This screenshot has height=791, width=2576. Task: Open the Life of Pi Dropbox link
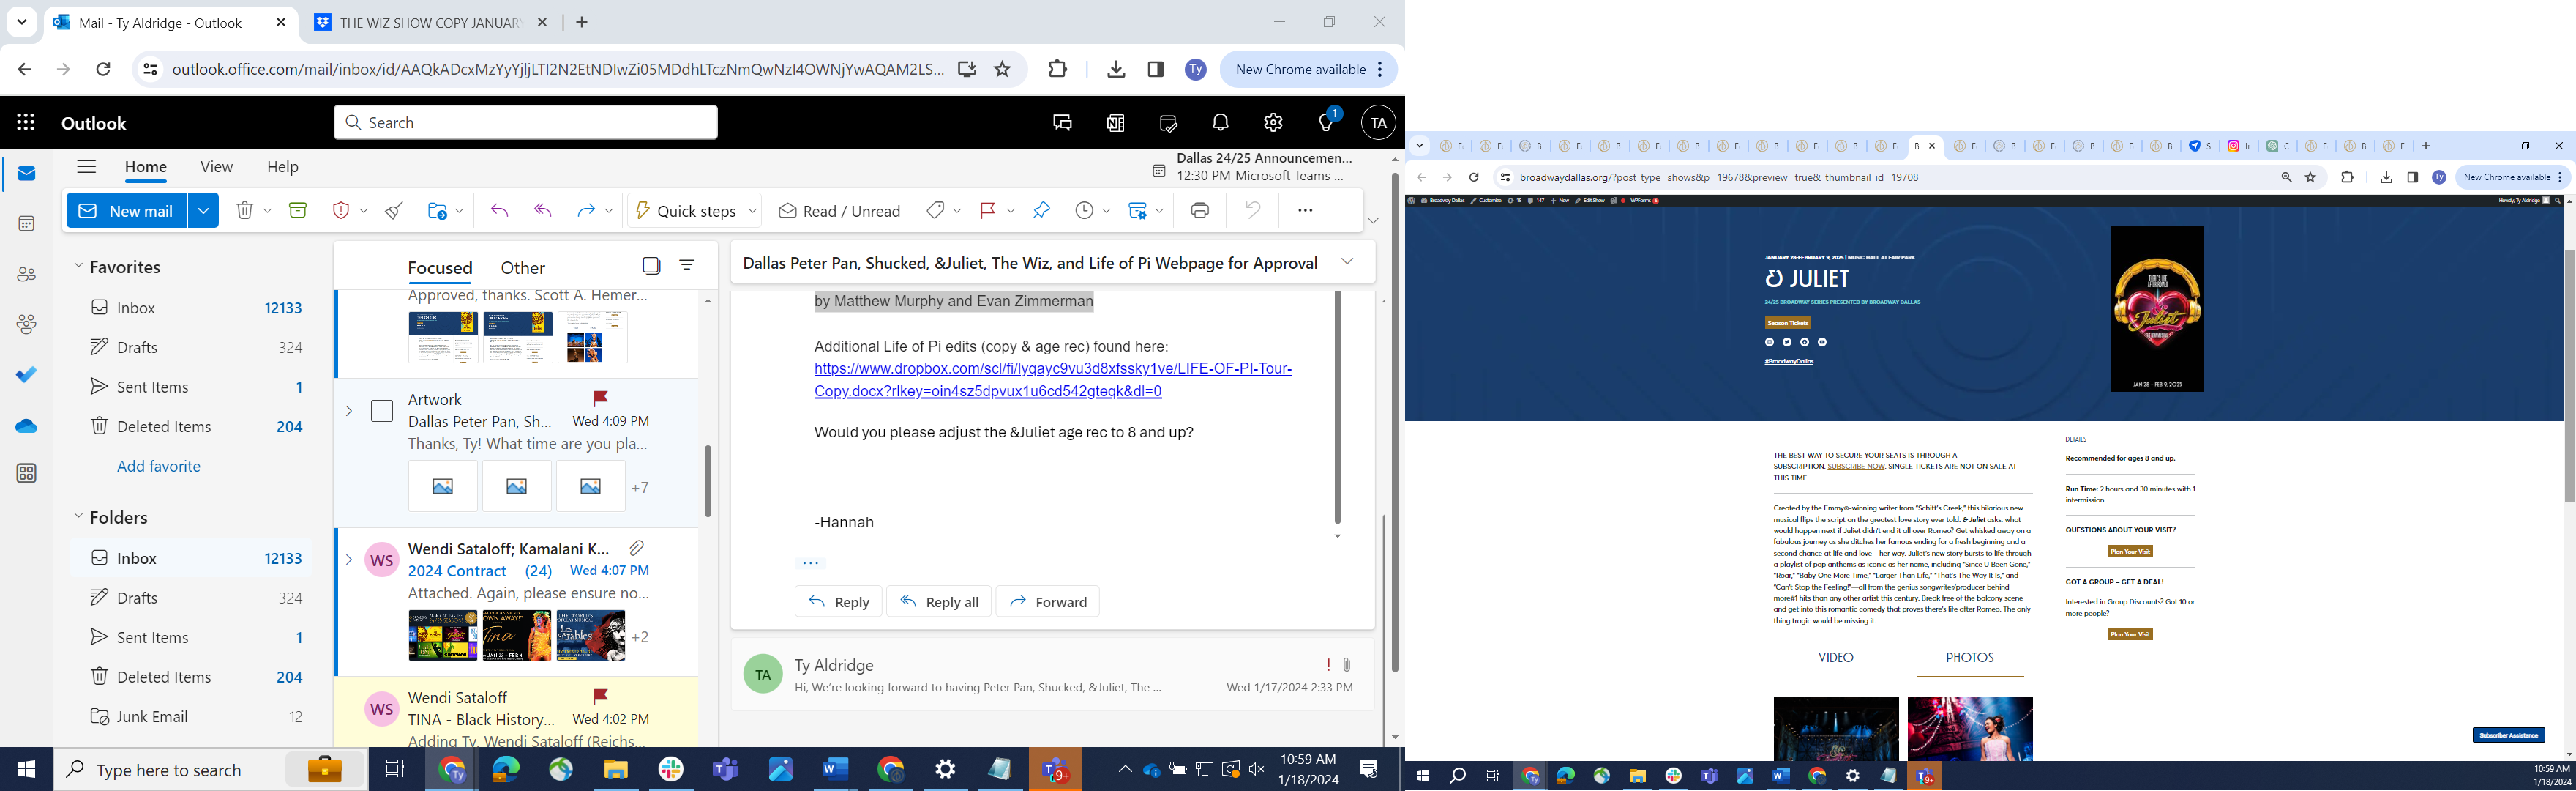point(1053,379)
